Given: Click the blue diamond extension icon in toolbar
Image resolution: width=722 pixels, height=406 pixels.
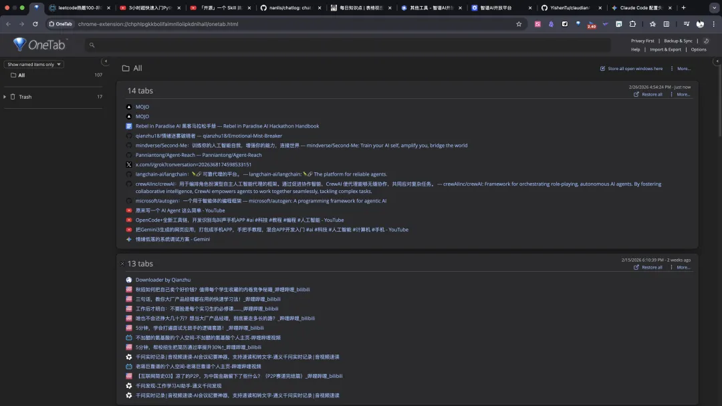Looking at the screenshot, I should point(578,23).
